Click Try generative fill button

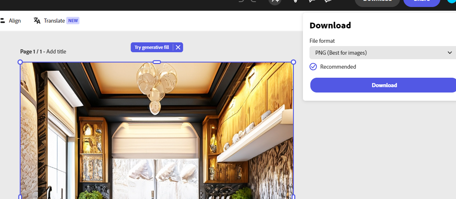tap(151, 47)
